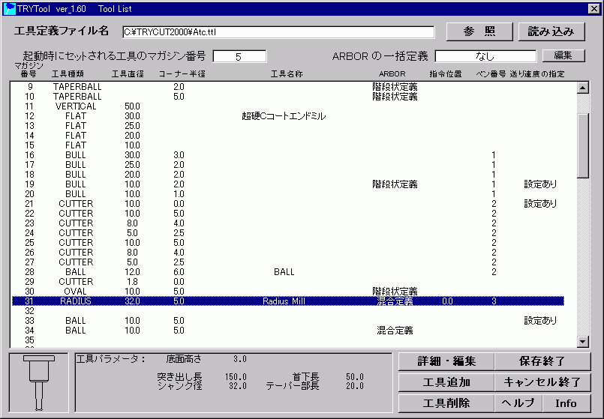Screen dimensions: 604x419
Task: Select magazine row 34 BALL with 混合定義
Action: (288, 331)
